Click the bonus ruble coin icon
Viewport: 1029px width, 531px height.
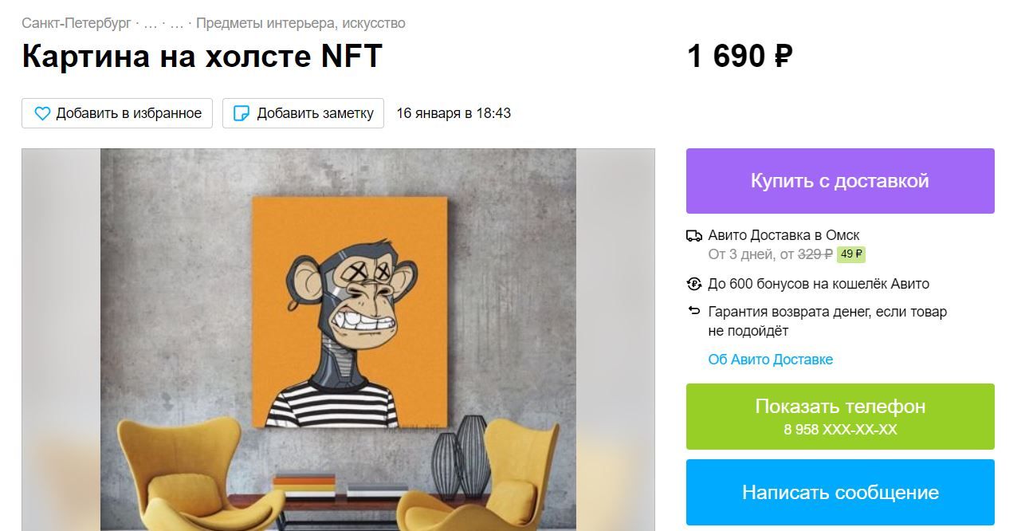click(694, 284)
